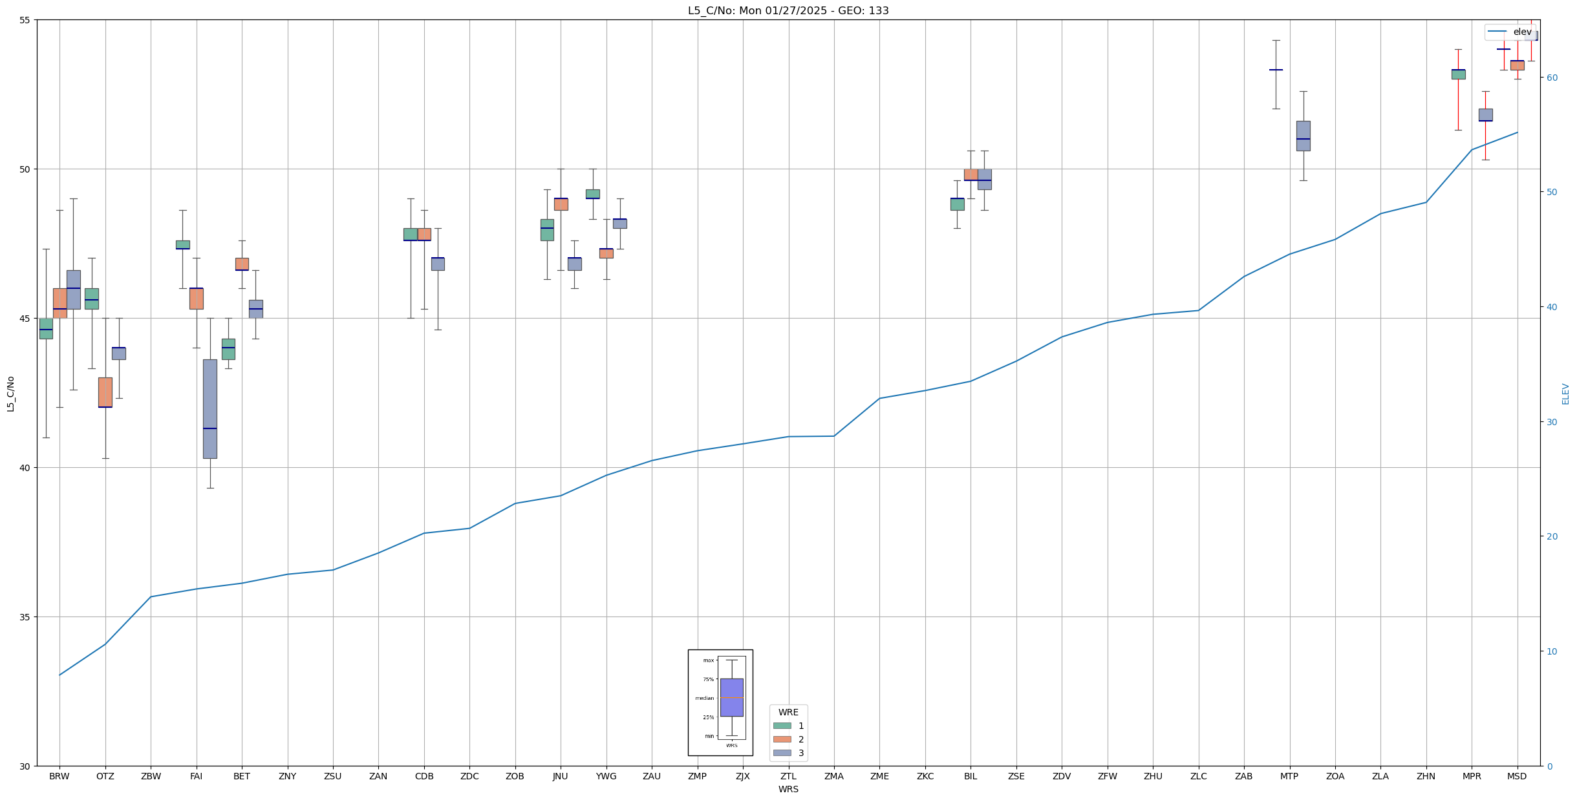Click the MSD x-axis tick label

(x=1516, y=776)
